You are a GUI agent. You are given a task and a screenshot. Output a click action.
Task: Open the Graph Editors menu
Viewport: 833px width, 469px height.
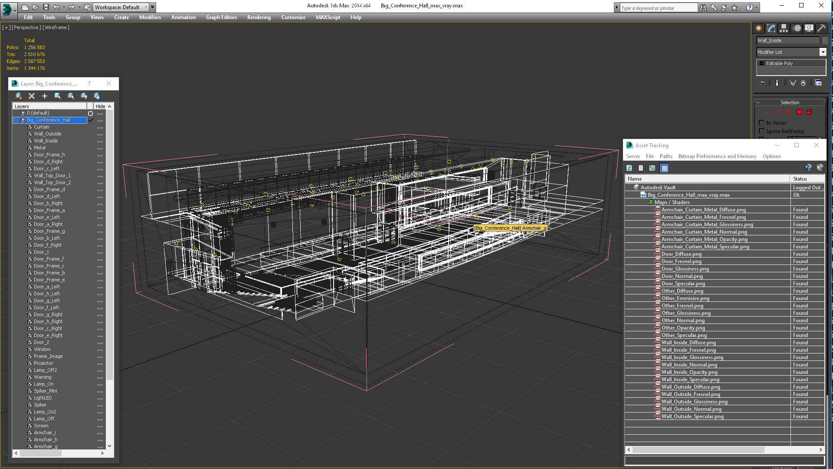point(221,17)
